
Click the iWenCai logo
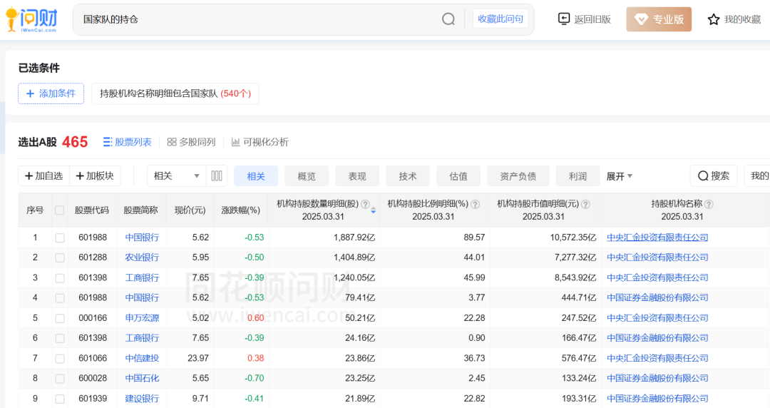pos(31,20)
